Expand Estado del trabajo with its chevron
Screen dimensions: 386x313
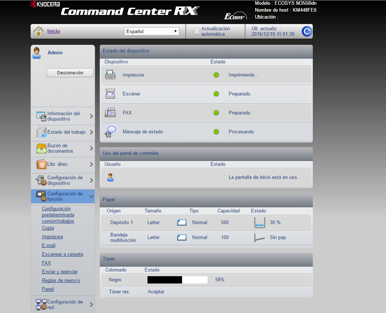(91, 132)
